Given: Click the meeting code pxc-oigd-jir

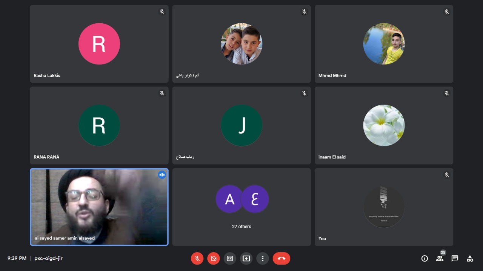Looking at the screenshot, I should pyautogui.click(x=48, y=259).
